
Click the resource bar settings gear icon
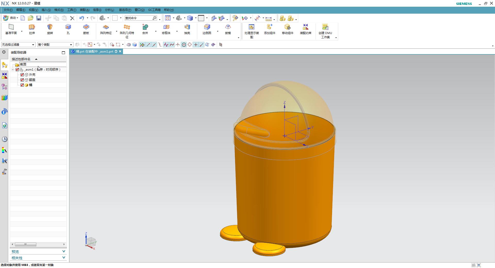4,52
